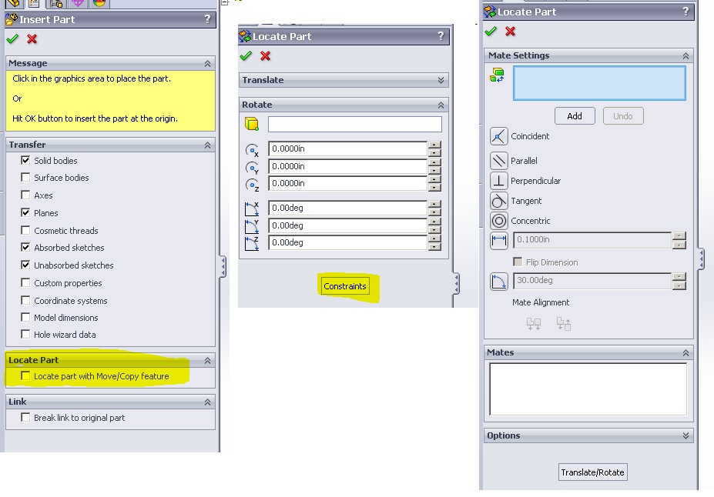714x497 pixels.
Task: Toggle Absorbed sketches checkbox
Action: (x=25, y=248)
